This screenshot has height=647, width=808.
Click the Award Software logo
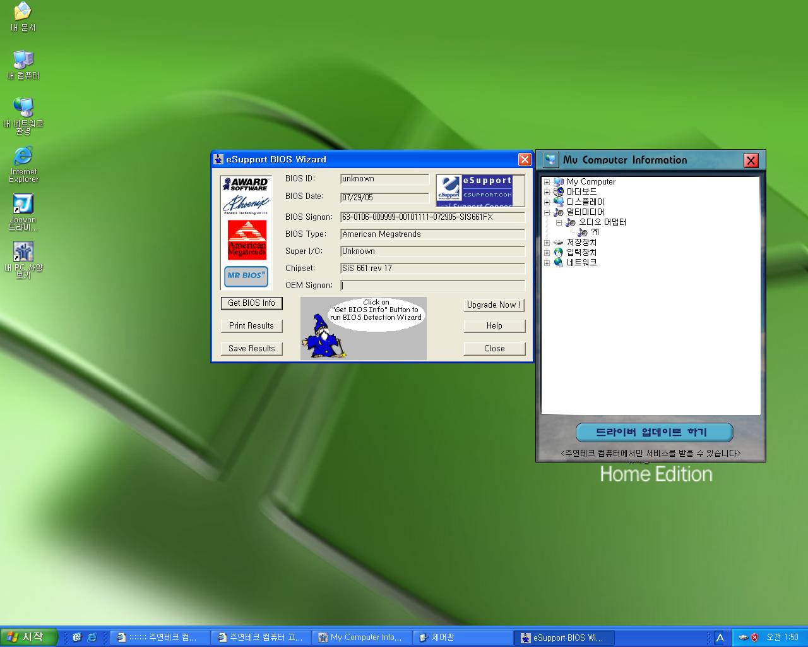pyautogui.click(x=246, y=184)
